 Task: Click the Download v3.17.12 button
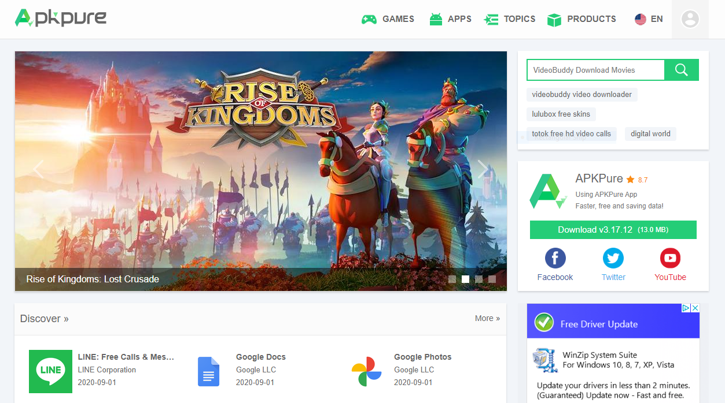pyautogui.click(x=613, y=230)
